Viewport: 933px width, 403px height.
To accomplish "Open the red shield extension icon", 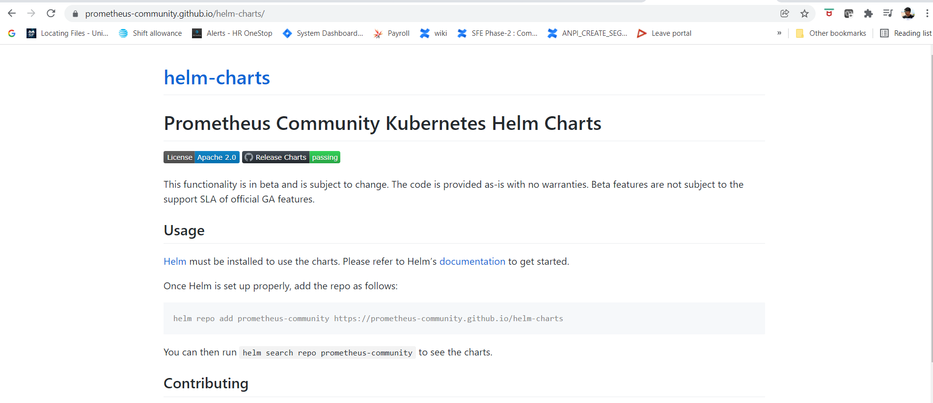I will (829, 13).
